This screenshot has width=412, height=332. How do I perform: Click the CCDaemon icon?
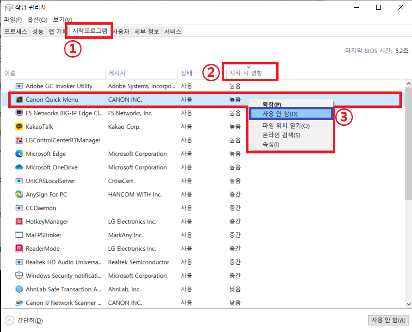tap(19, 208)
